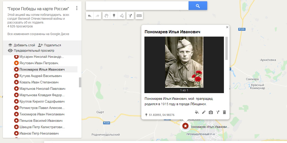Click the pencil edit icon in popup
This screenshot has width=287, height=143.
[204, 112]
